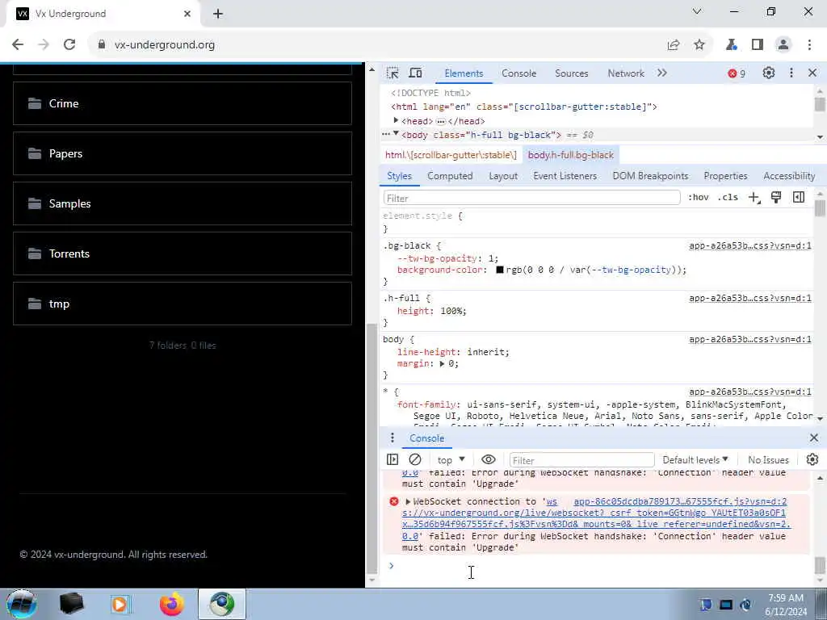Open the rendering emulation paintbrush icon
This screenshot has height=620, width=827.
click(776, 197)
